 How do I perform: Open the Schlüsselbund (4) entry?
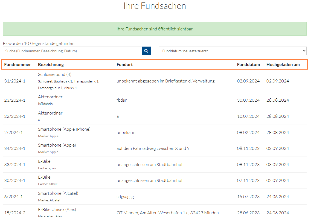tap(55, 75)
